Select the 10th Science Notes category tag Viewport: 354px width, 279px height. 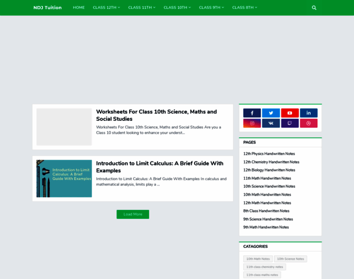pos(291,259)
